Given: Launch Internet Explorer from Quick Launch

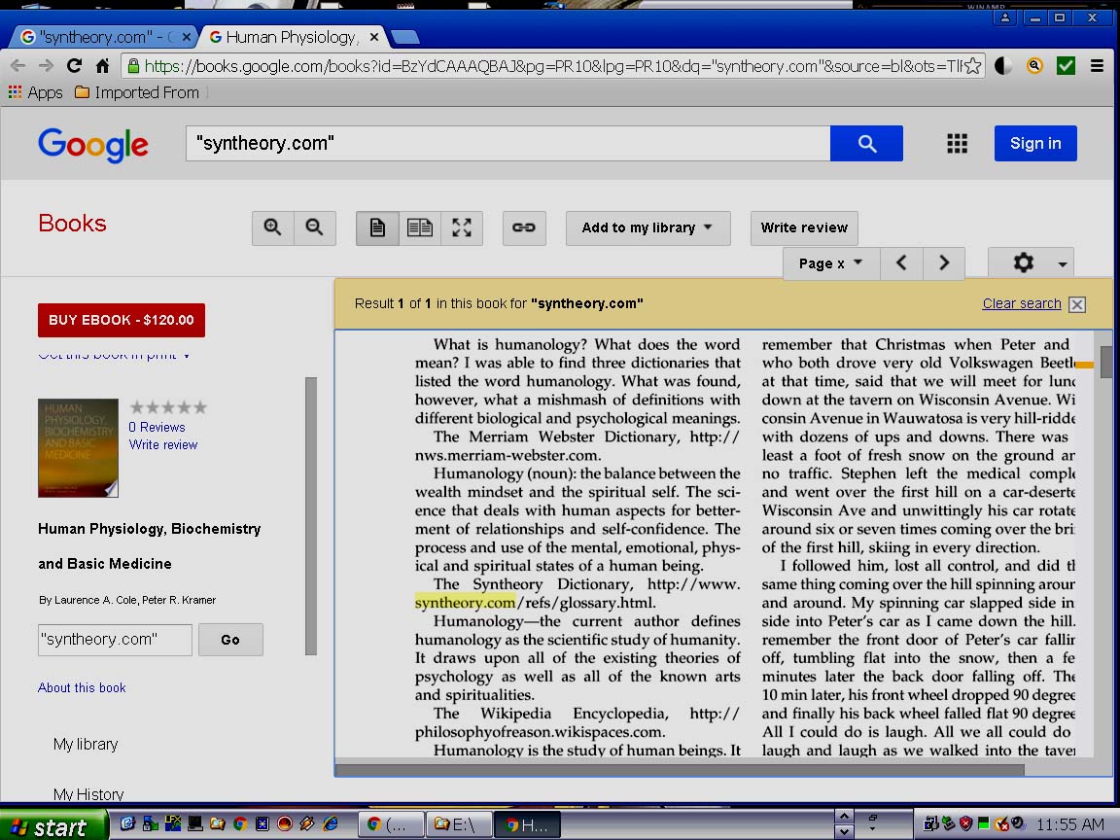Looking at the screenshot, I should click(x=330, y=824).
